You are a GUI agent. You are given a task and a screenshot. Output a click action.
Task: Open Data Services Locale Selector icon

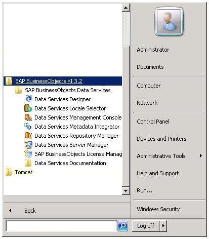[28, 108]
